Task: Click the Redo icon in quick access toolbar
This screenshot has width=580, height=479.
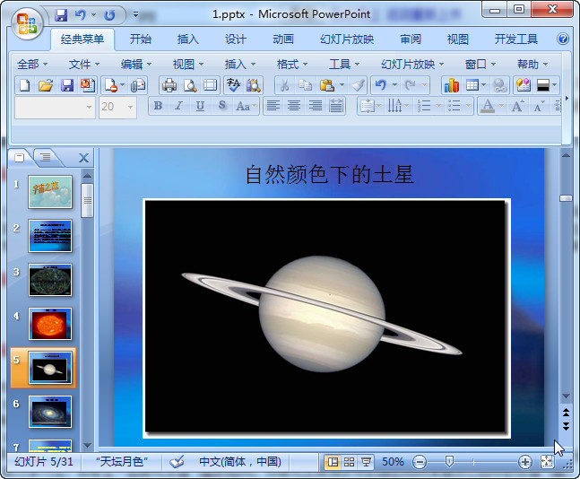Action: [109, 15]
